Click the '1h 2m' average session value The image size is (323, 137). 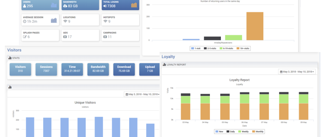click(x=32, y=21)
